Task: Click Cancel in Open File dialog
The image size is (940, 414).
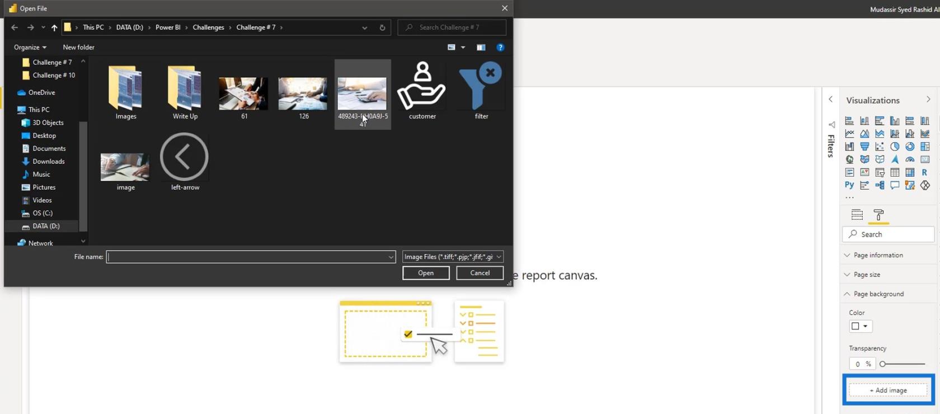Action: point(480,273)
